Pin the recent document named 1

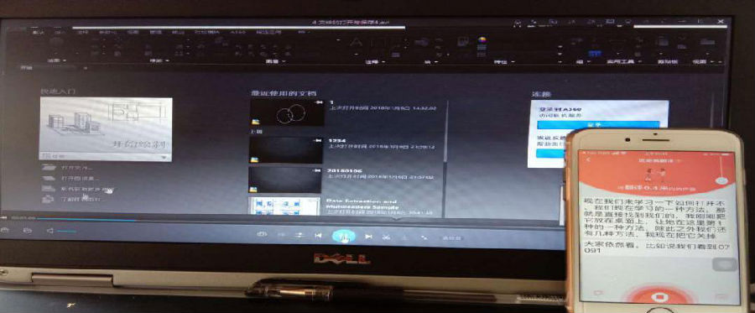pyautogui.click(x=318, y=103)
